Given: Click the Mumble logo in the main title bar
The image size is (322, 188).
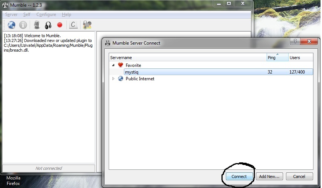Looking at the screenshot, I should pyautogui.click(x=5, y=5).
